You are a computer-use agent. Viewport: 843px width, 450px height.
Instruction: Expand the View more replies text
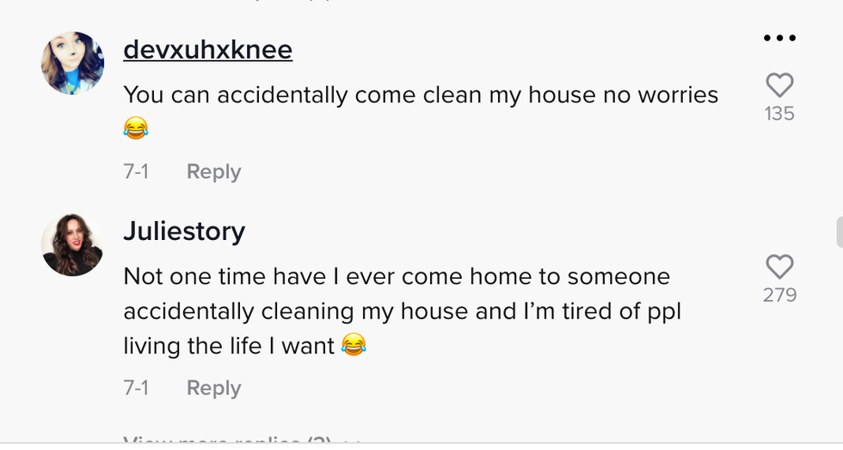[228, 441]
